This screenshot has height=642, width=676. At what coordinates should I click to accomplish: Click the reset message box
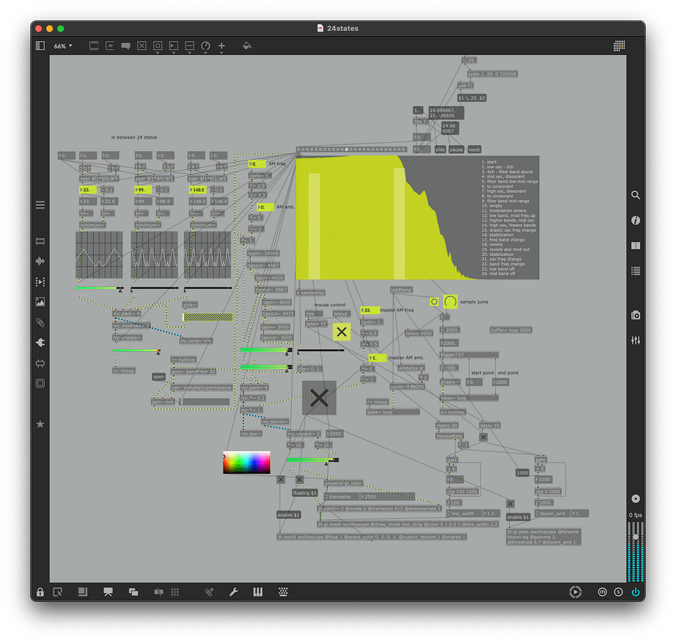coord(474,150)
